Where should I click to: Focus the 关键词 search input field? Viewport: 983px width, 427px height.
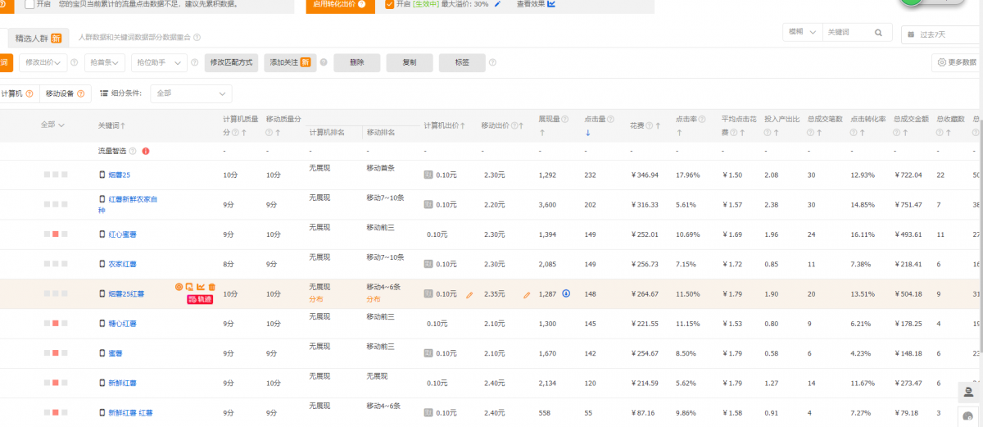pos(847,32)
